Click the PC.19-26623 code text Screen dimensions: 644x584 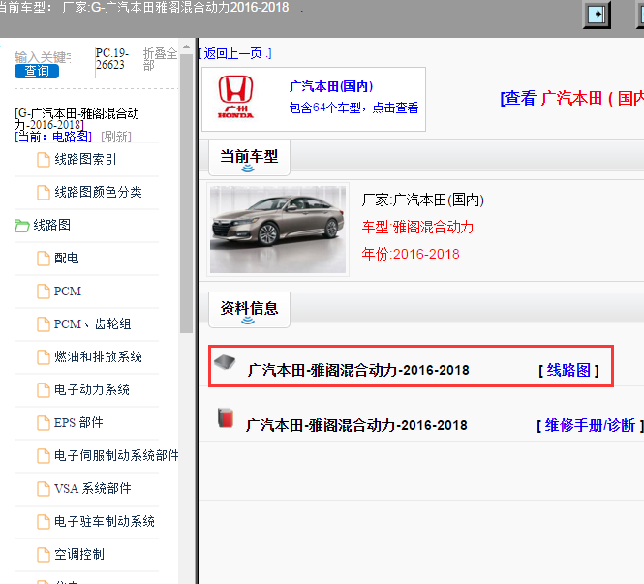[111, 59]
